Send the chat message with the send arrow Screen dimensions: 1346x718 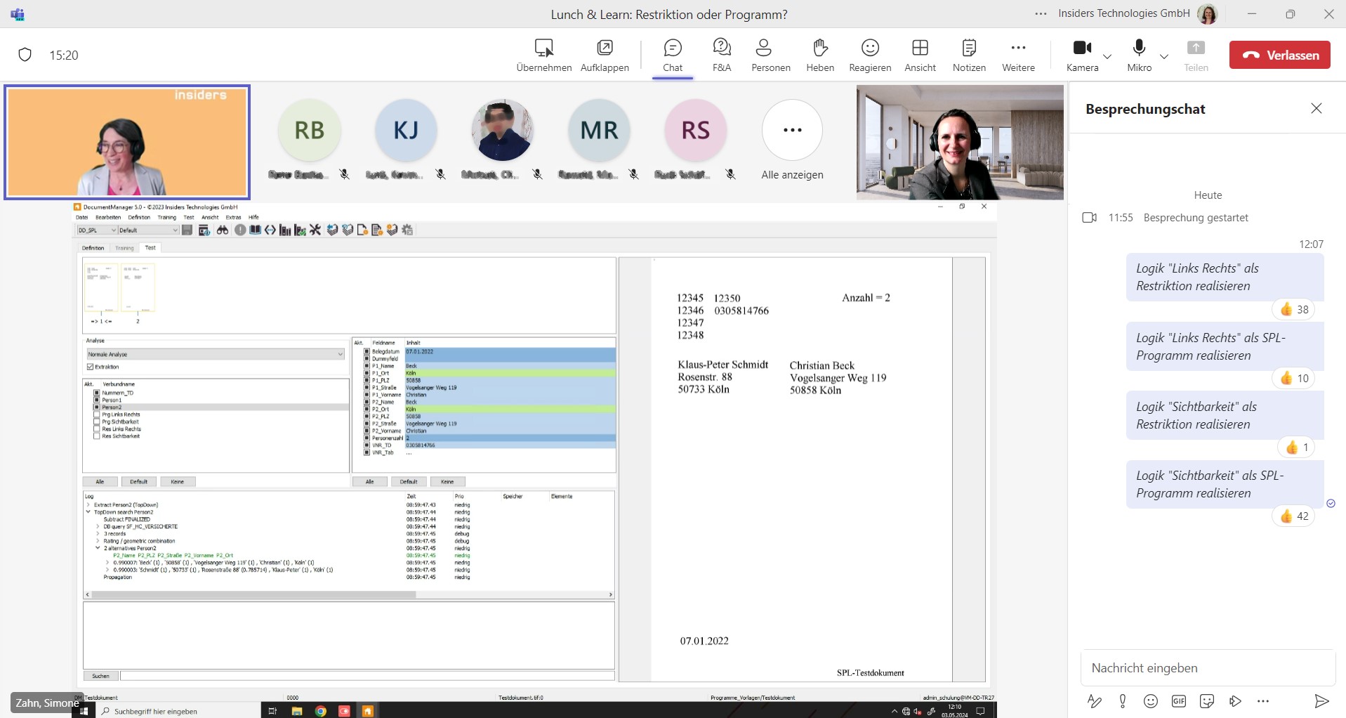coord(1323,700)
